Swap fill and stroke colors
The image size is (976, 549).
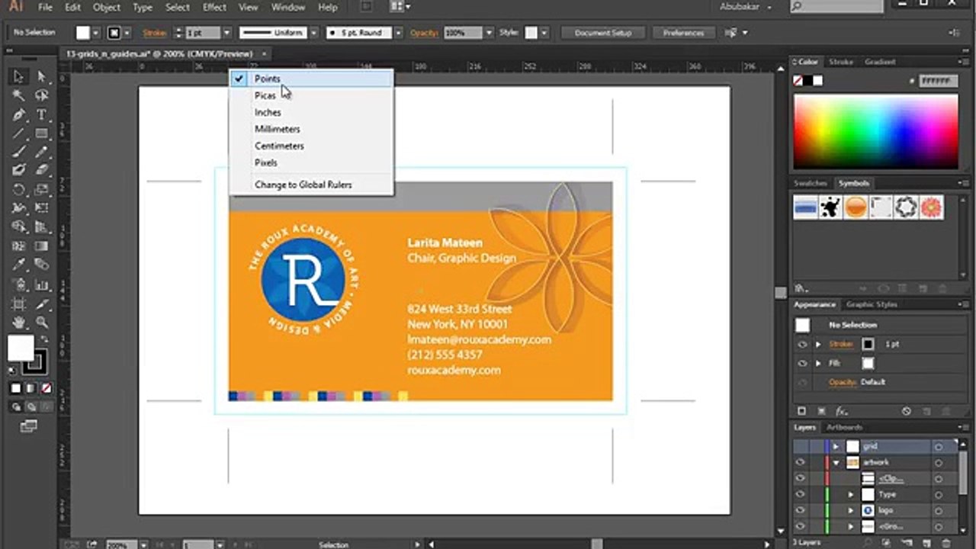click(x=43, y=340)
